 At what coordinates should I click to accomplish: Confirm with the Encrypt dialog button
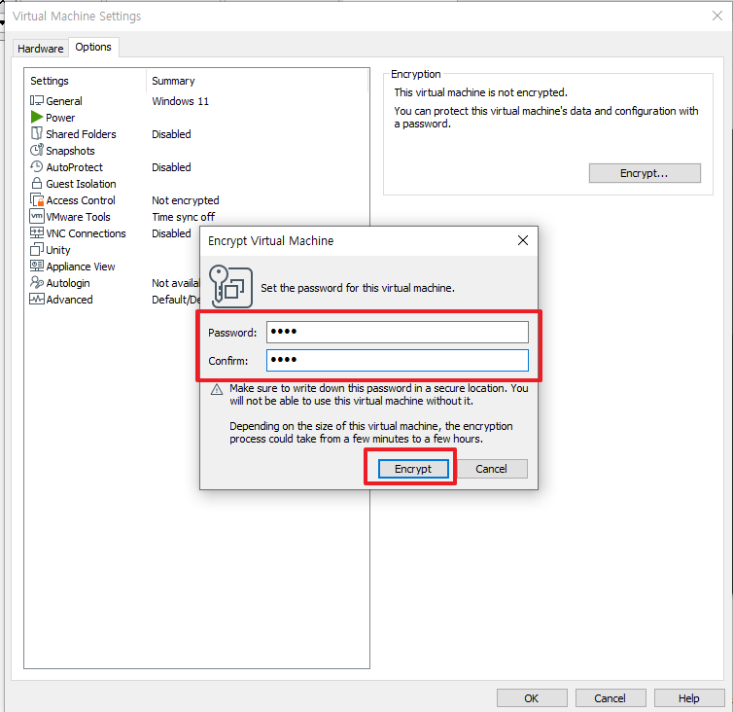[413, 469]
